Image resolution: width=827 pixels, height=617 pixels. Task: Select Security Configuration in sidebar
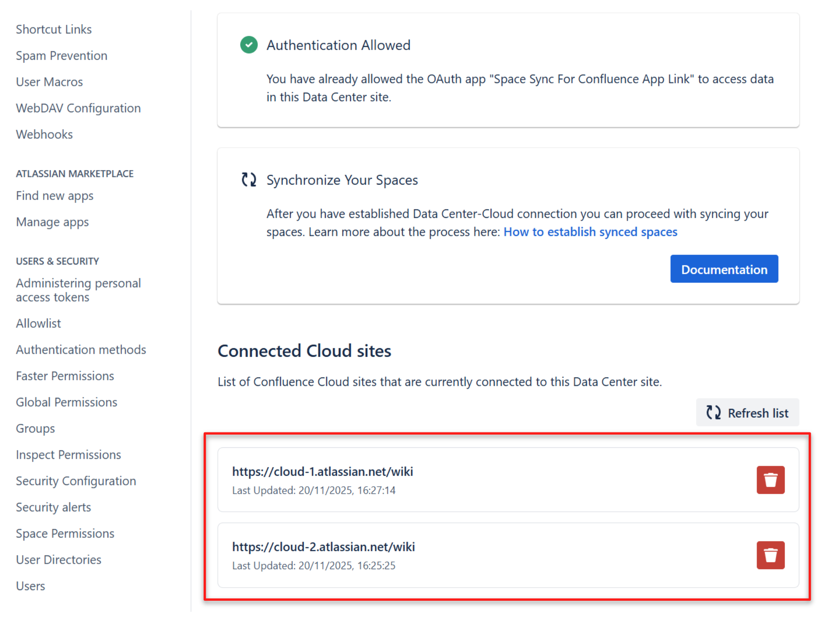(76, 481)
